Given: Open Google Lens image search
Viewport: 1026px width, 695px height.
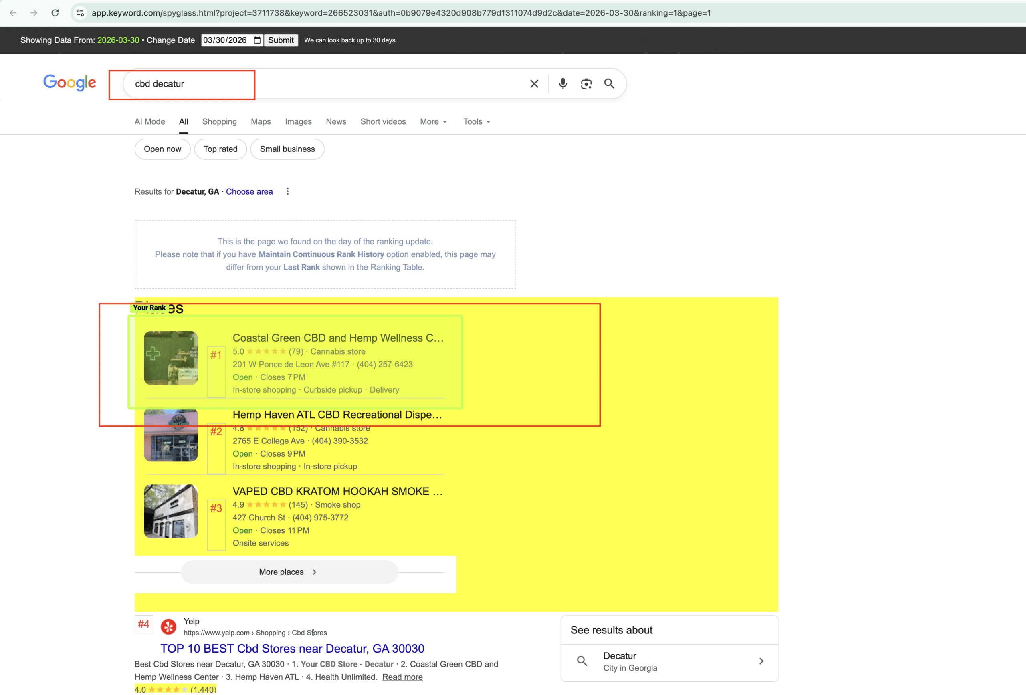Looking at the screenshot, I should point(586,83).
